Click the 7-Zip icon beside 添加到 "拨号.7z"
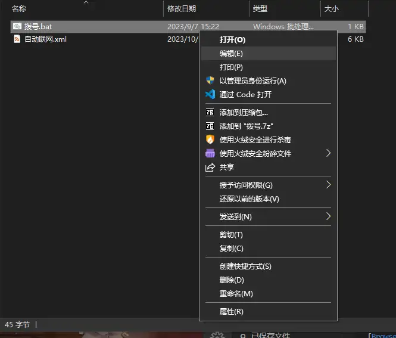 (210, 126)
